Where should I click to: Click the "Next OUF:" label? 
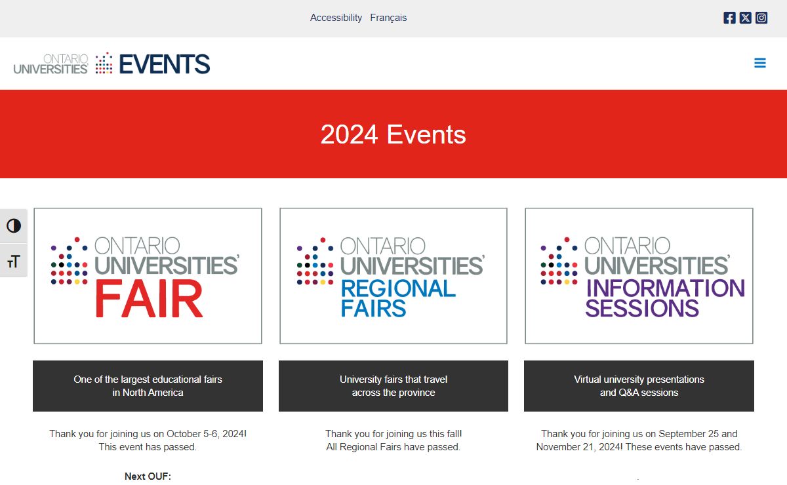click(148, 476)
